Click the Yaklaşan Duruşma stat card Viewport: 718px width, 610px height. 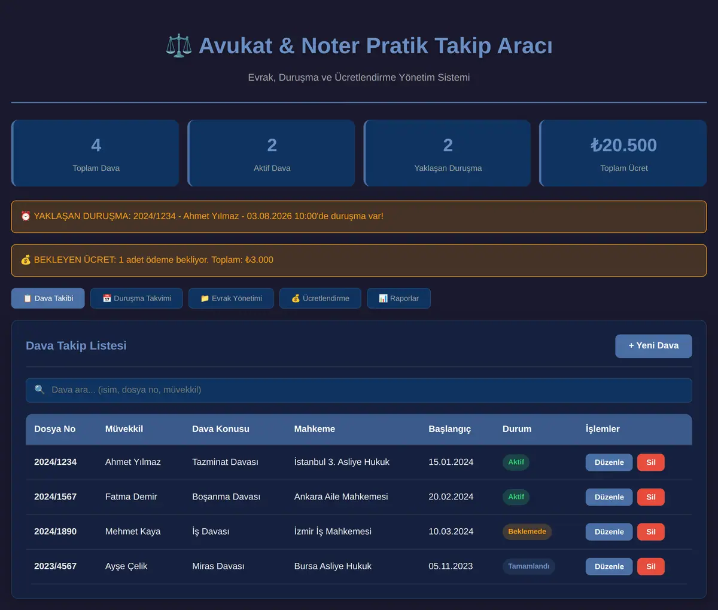click(448, 154)
